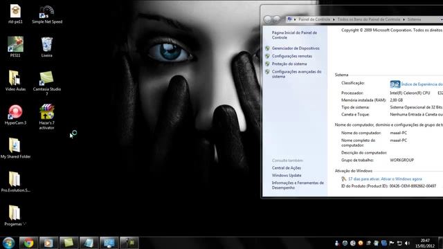This screenshot has height=249, width=443.
Task: Click the orange circular tray icon
Action: click(x=360, y=243)
